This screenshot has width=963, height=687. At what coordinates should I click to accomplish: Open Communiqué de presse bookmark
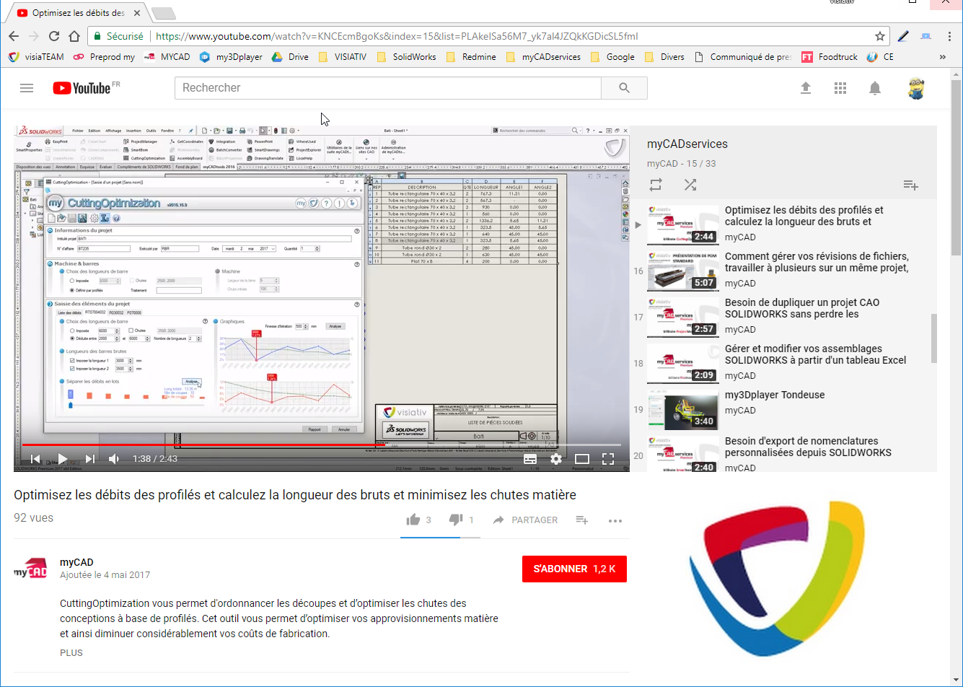click(742, 56)
